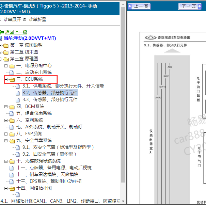
Task: Click folder icon of 六、空调系统
Action: 12,121
